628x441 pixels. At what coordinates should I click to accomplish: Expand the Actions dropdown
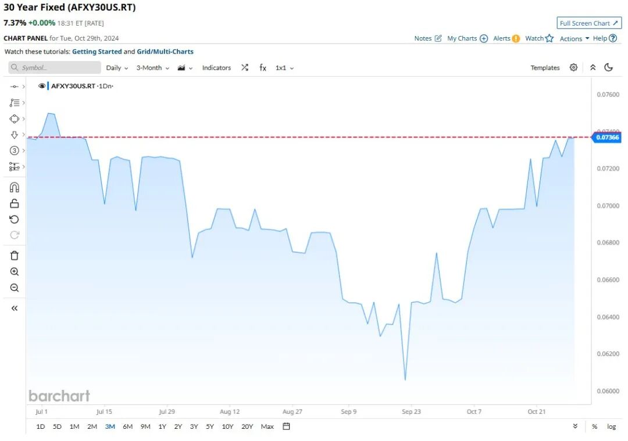[x=575, y=38]
